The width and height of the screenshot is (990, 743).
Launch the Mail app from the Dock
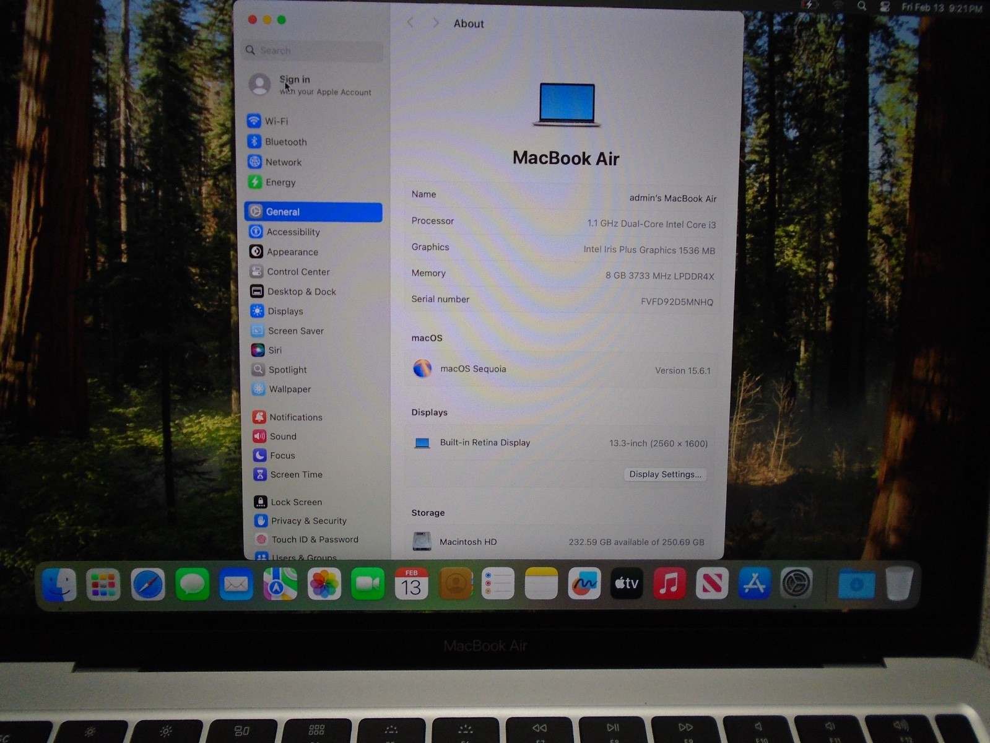[x=236, y=584]
